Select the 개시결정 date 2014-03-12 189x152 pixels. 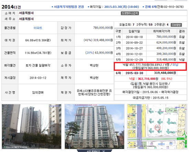(x=38, y=78)
